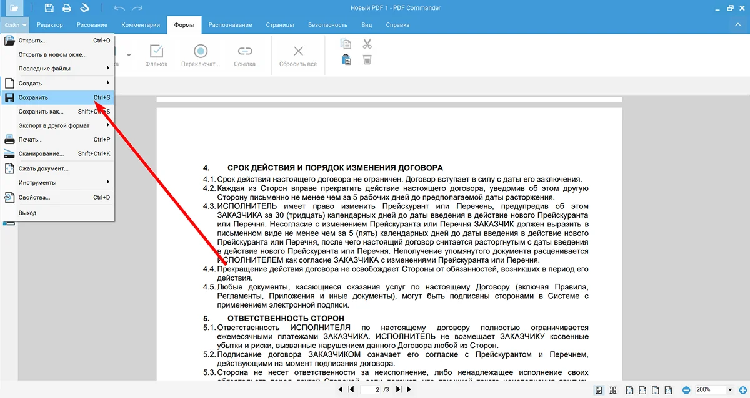Switch to the Комментарии tab
The height and width of the screenshot is (398, 750).
click(x=141, y=25)
